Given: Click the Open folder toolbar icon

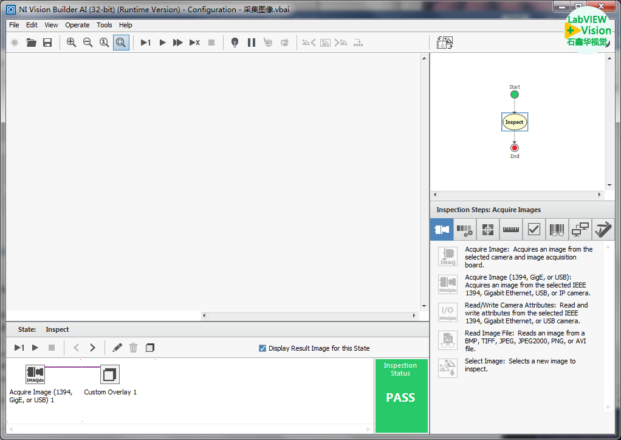Looking at the screenshot, I should pyautogui.click(x=31, y=43).
